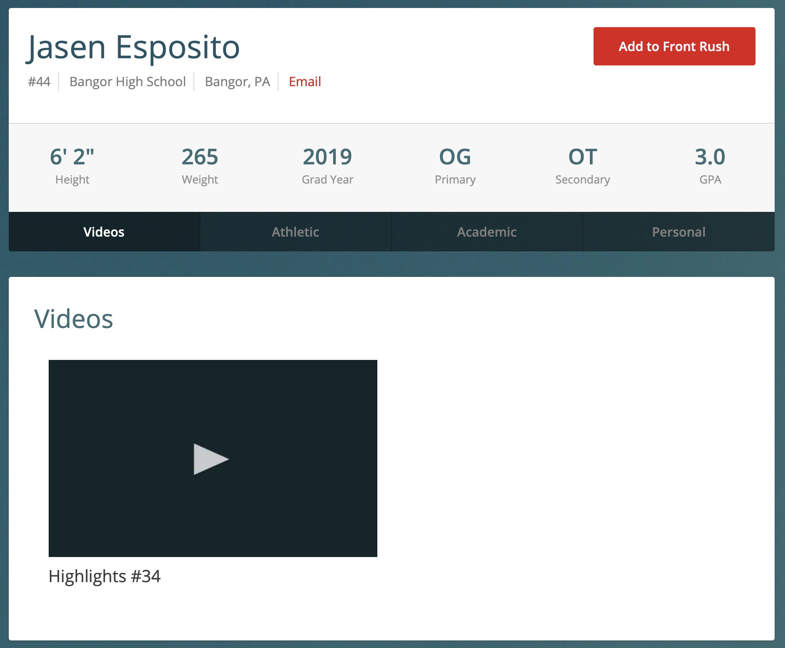Click the Height stat 6' 2"

pyautogui.click(x=72, y=156)
